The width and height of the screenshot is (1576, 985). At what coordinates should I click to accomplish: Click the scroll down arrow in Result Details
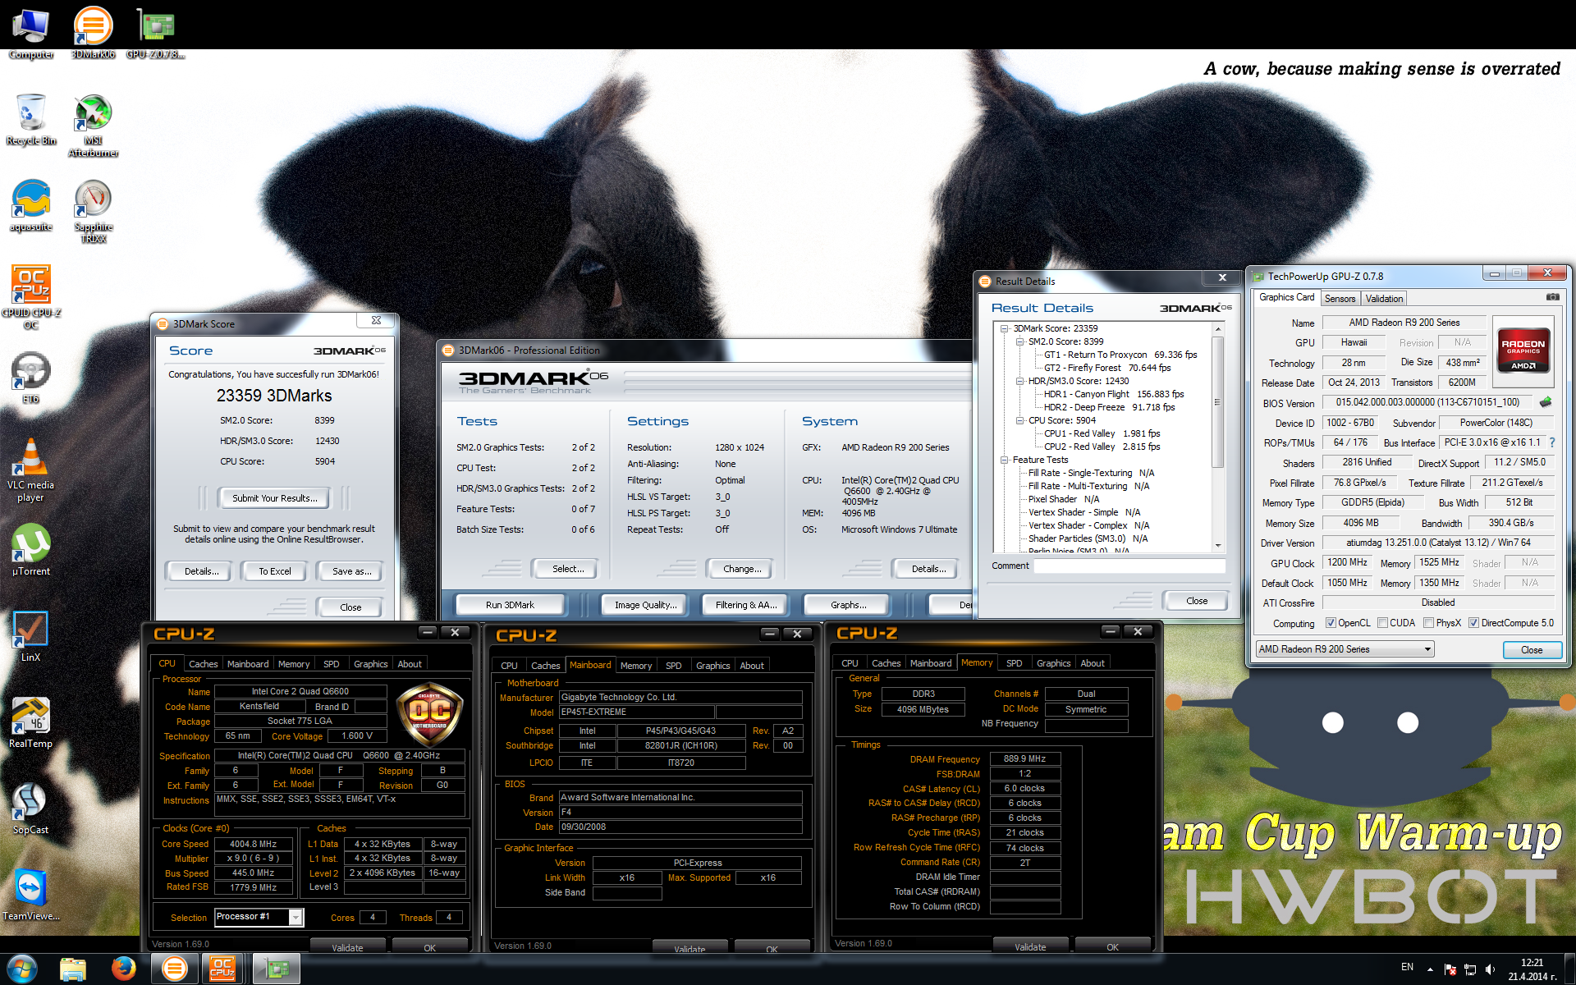point(1218,546)
